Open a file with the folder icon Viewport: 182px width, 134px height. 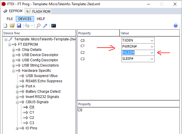(x=12, y=26)
